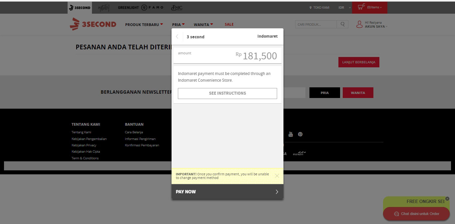
Task: Switch to the FMC brand tab
Action: tap(177, 8)
